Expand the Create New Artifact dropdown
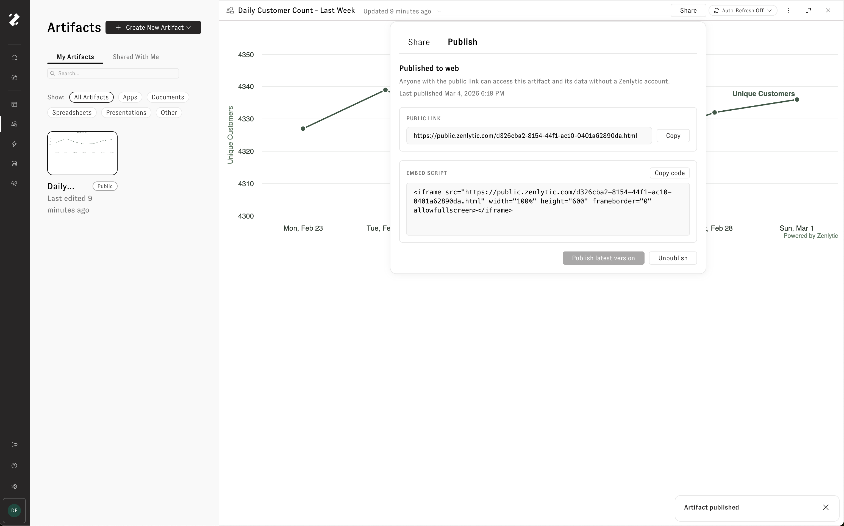Viewport: 844px width, 526px height. 153,27
